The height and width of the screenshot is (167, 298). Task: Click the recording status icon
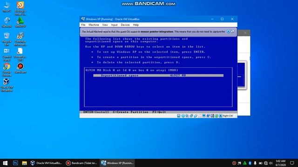point(208,116)
